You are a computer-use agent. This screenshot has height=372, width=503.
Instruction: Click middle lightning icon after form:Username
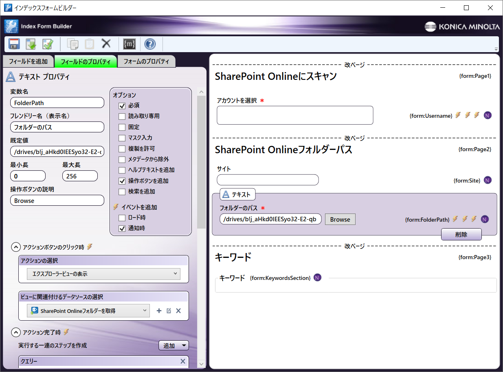[x=468, y=115]
